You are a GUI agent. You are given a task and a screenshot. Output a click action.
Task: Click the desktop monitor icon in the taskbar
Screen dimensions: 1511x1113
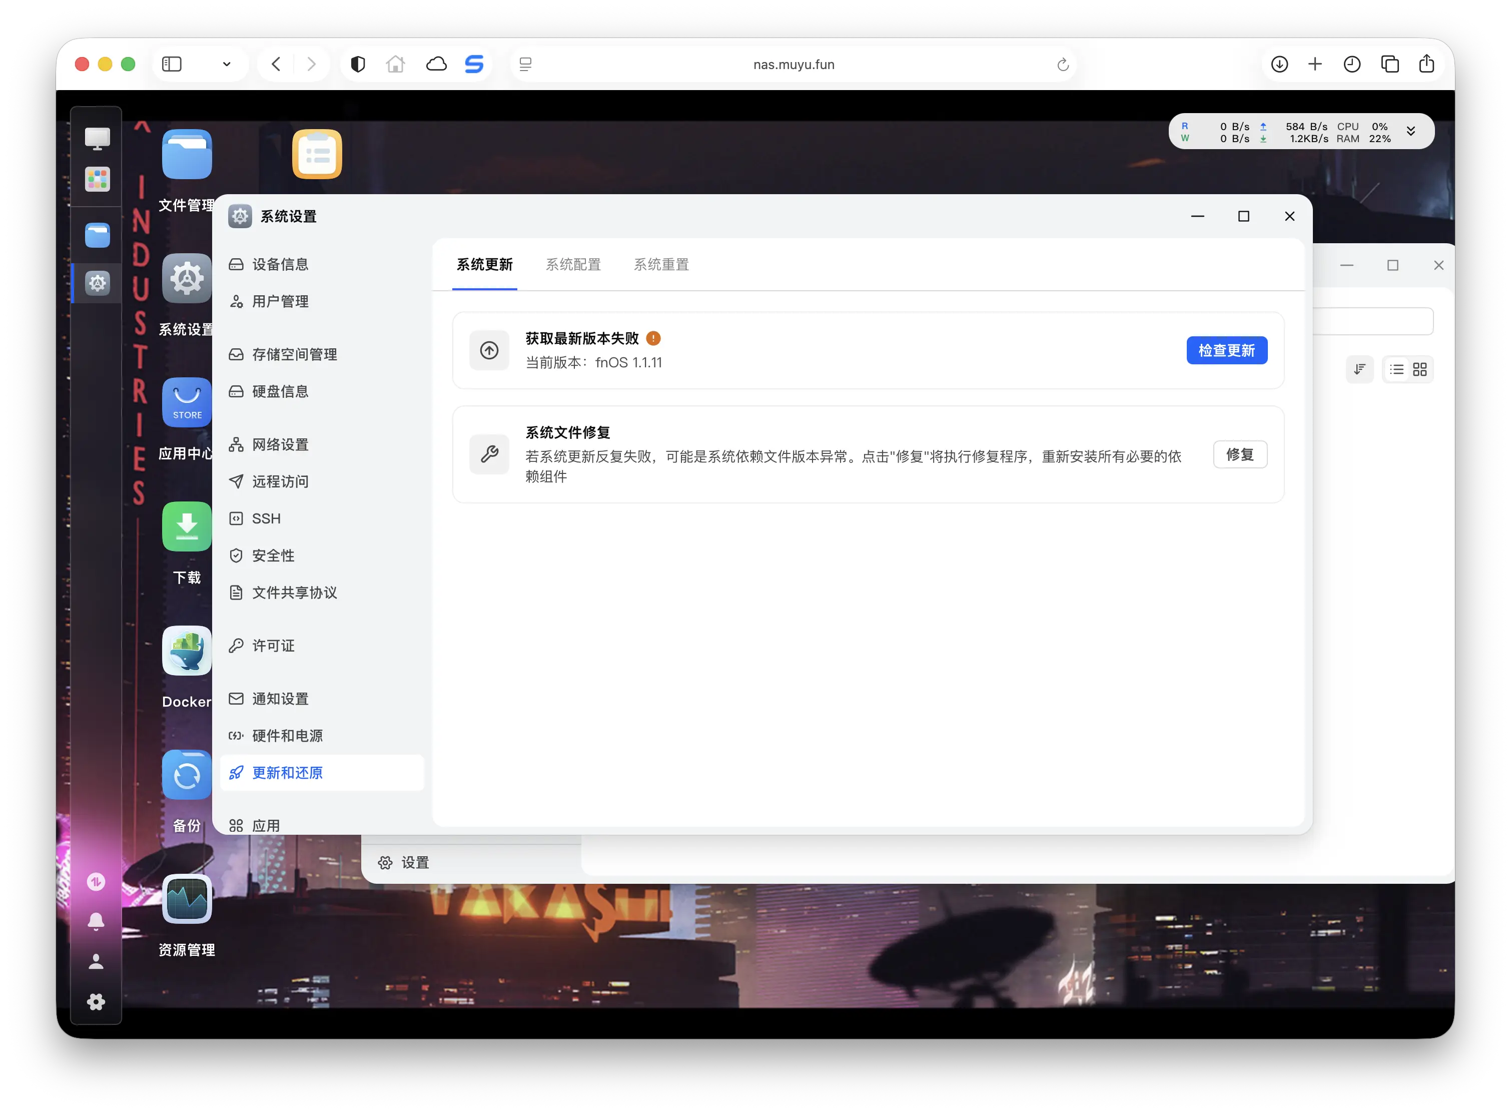[x=97, y=138]
